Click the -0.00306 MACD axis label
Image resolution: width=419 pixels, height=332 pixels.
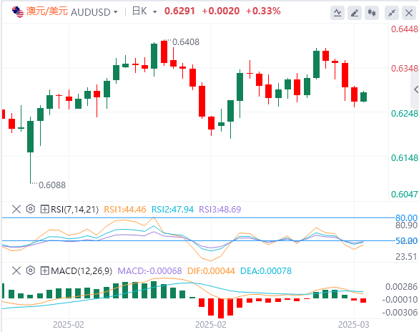[x=400, y=312]
